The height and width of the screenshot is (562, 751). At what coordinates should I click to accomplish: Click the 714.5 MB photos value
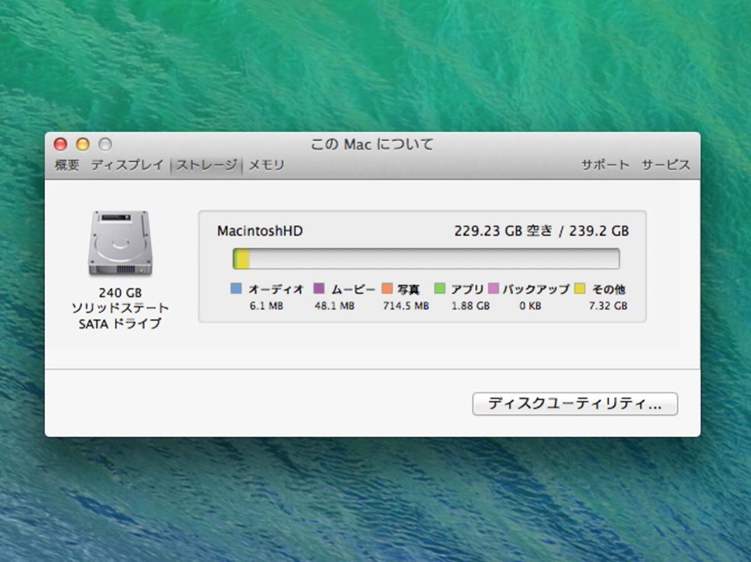tap(406, 306)
